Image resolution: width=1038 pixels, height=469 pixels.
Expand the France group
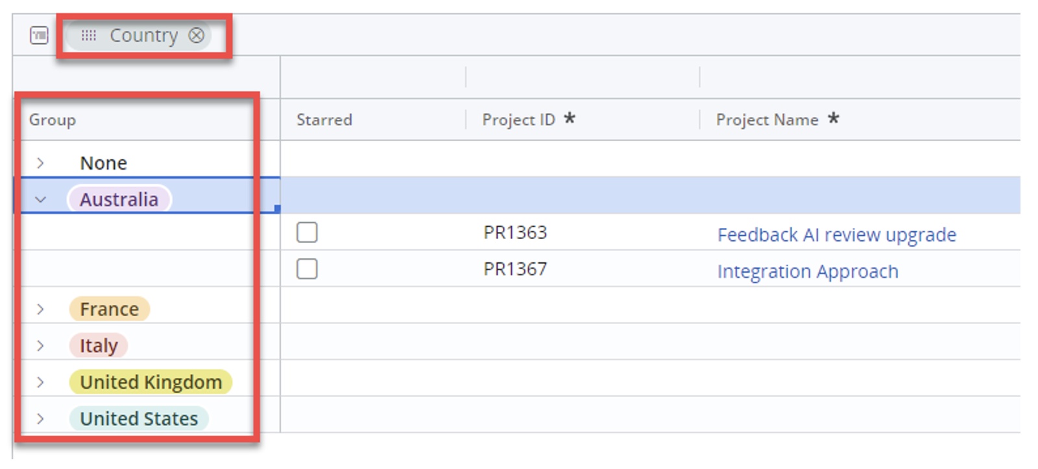pyautogui.click(x=40, y=309)
